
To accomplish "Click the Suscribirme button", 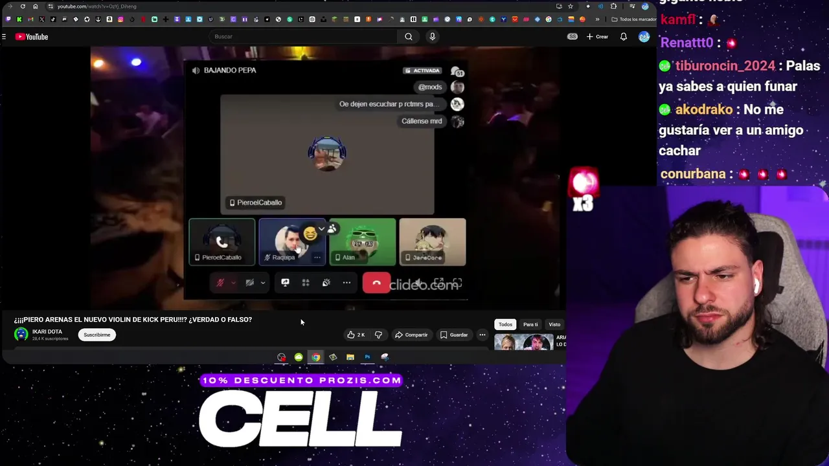I will click(x=97, y=335).
